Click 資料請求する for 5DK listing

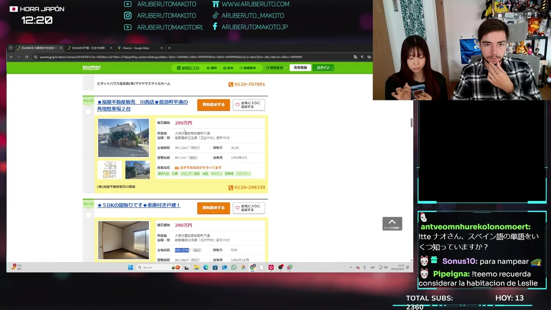[214, 208]
